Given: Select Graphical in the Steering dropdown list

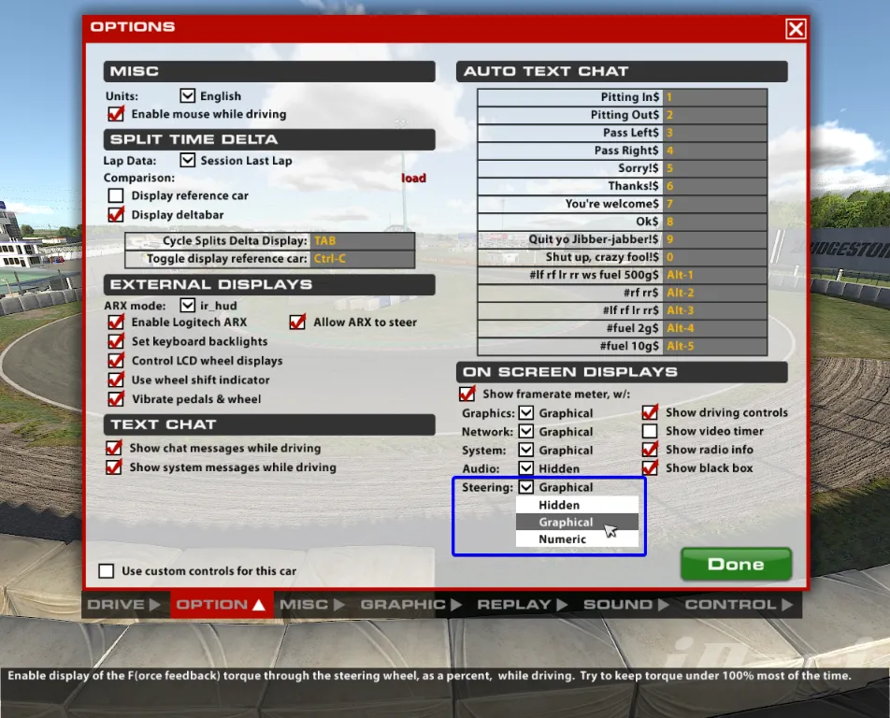Looking at the screenshot, I should coord(577,522).
